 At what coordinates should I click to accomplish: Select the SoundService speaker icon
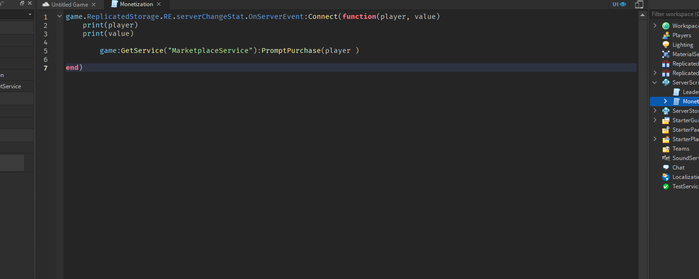point(666,158)
